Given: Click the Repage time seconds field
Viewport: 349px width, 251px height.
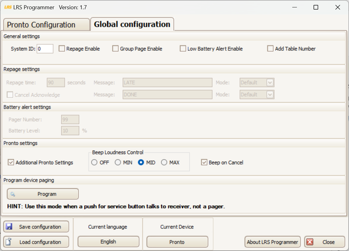Looking at the screenshot, I should point(56,83).
